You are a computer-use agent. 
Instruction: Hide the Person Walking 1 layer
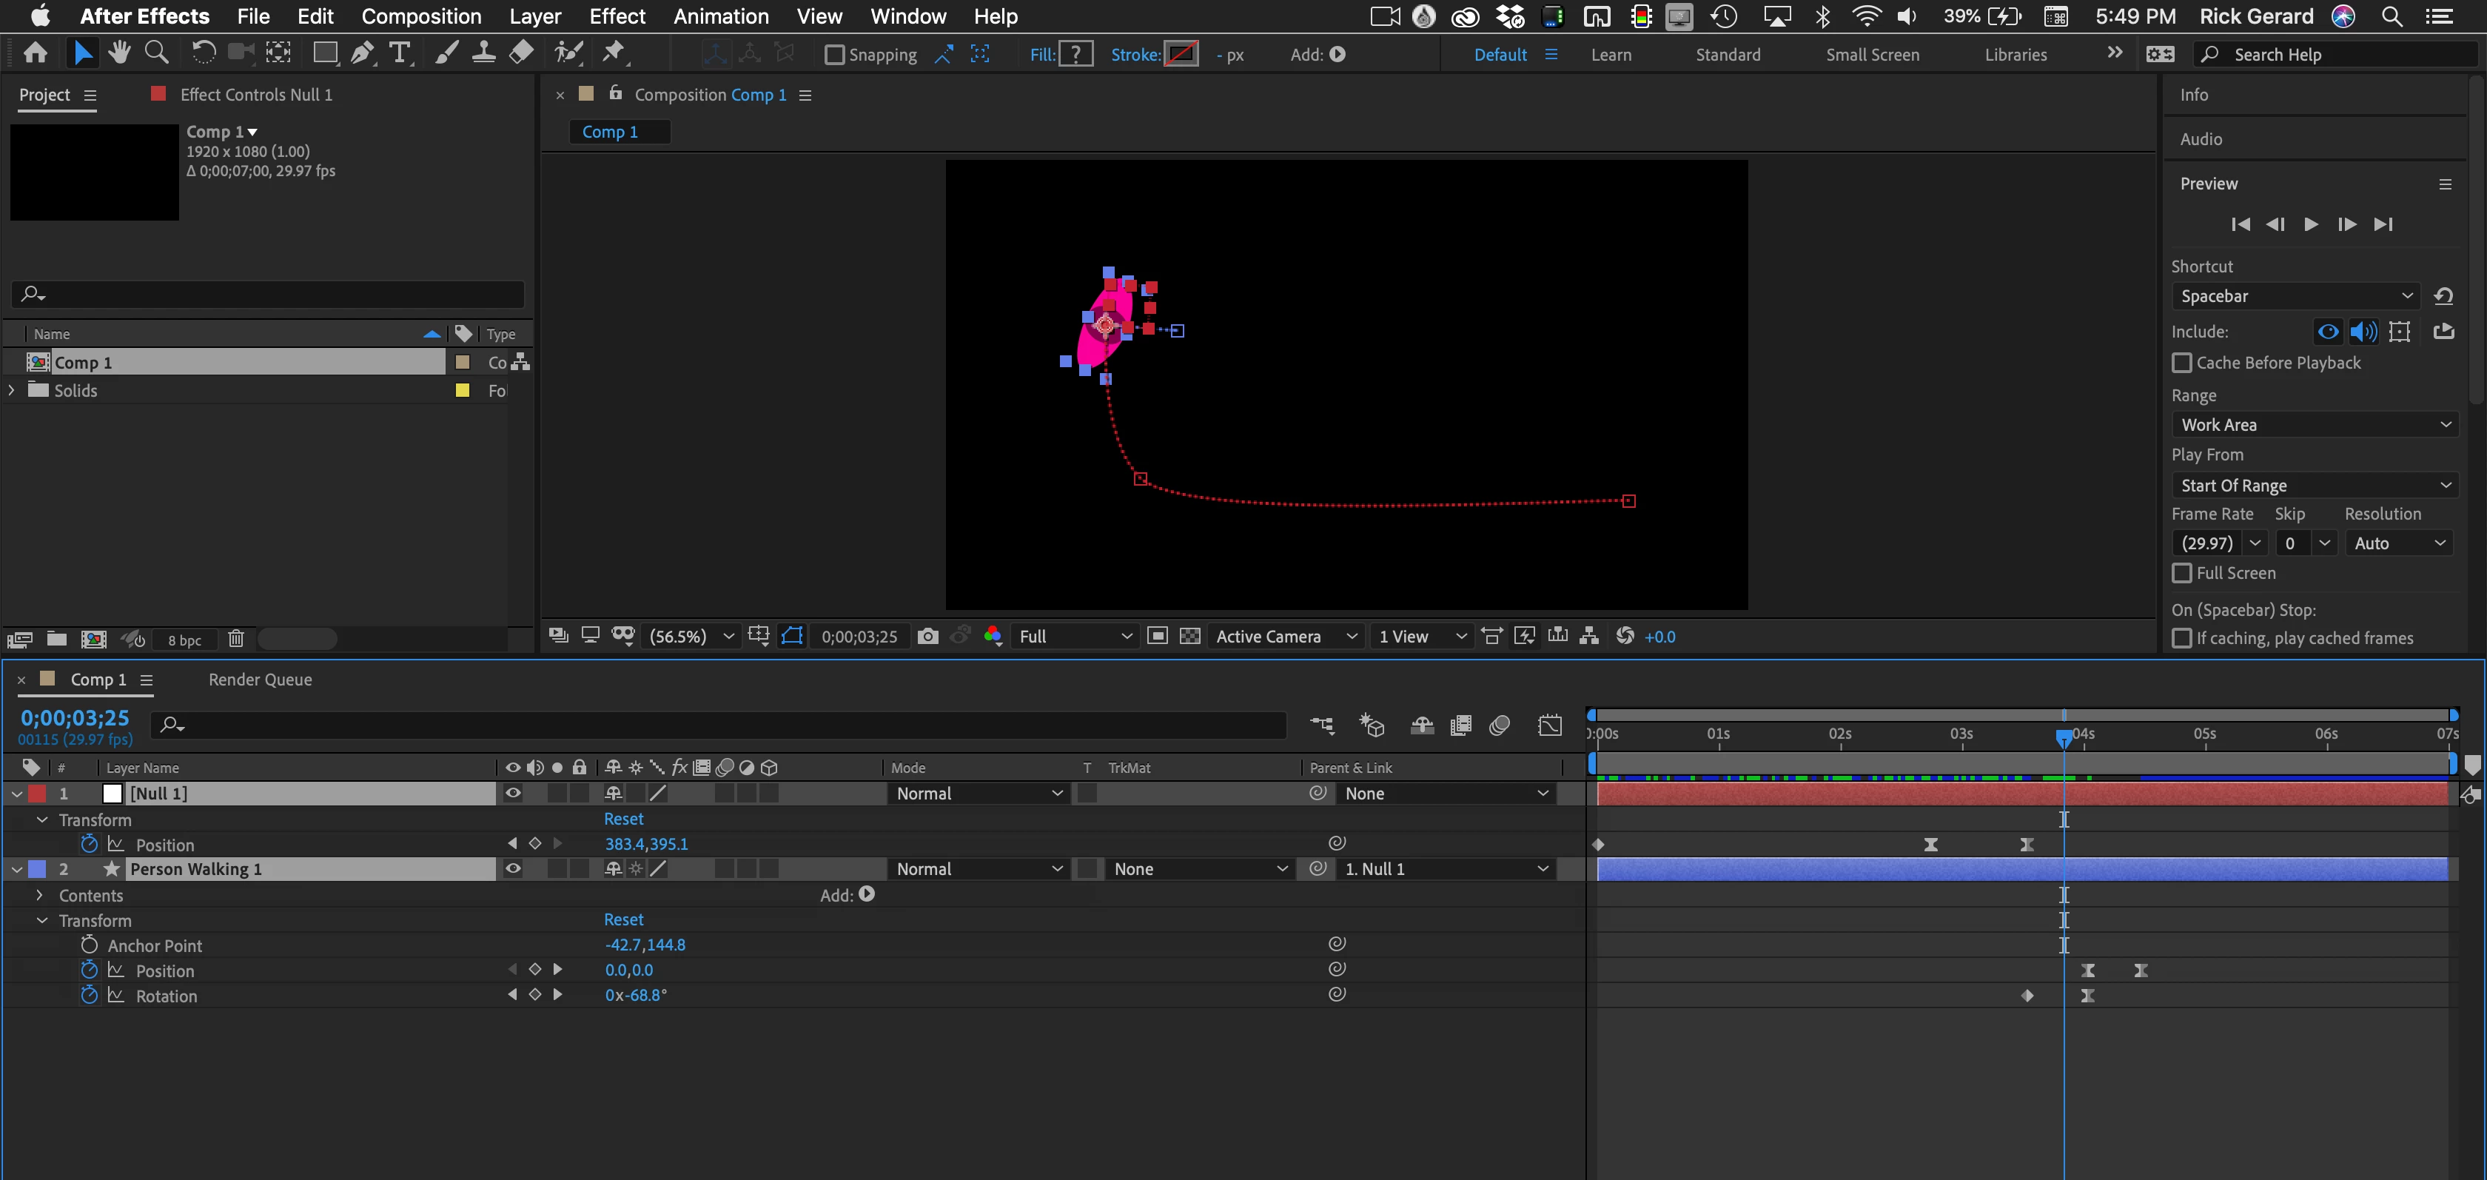(x=513, y=869)
